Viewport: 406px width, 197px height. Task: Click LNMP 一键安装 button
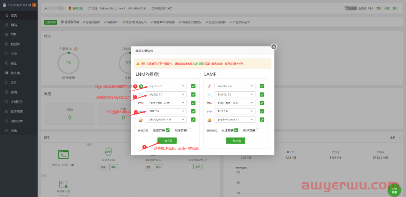tap(167, 141)
